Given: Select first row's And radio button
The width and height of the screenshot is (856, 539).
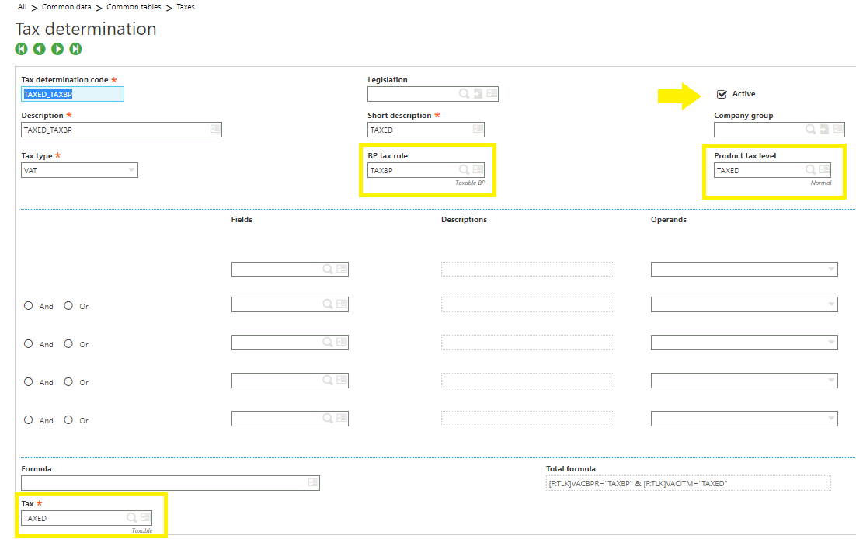Looking at the screenshot, I should 29,306.
